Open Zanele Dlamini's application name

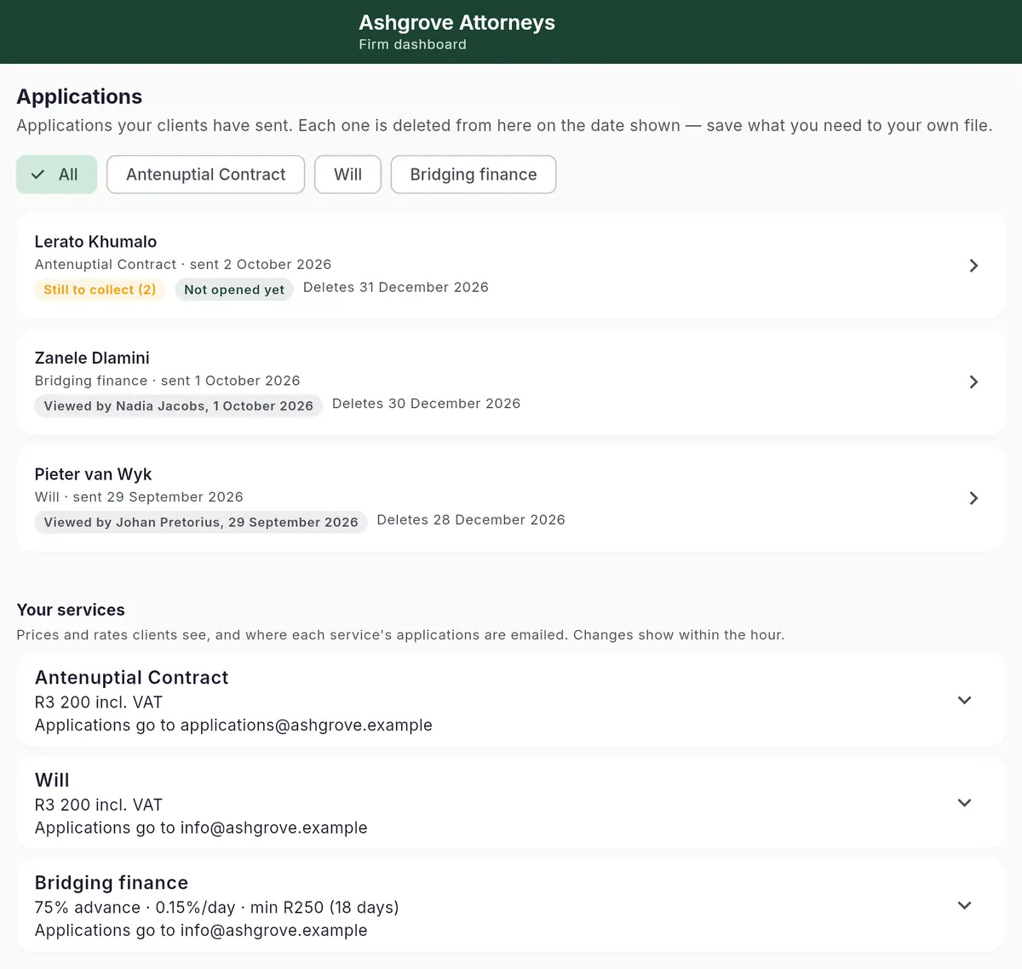(92, 358)
